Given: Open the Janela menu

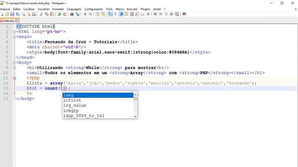Looking at the screenshot, I should coord(157,9).
